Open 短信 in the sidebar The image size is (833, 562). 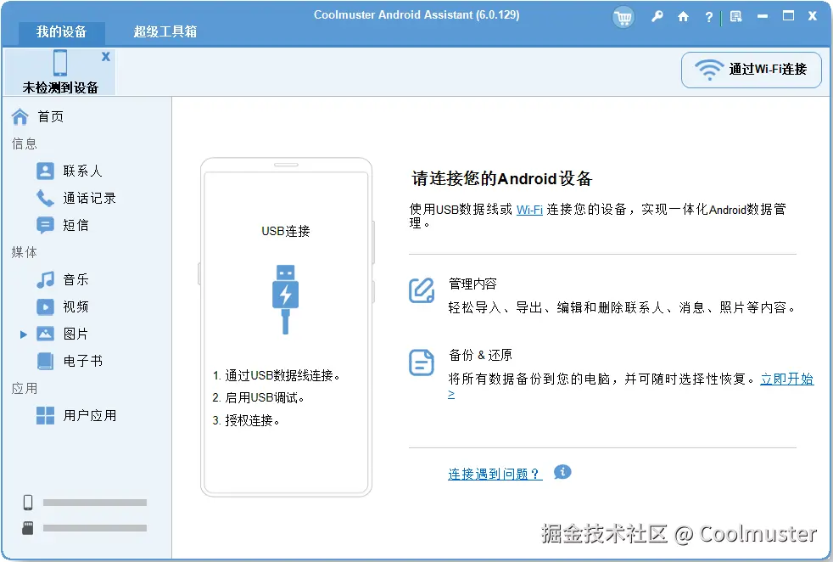click(x=75, y=225)
